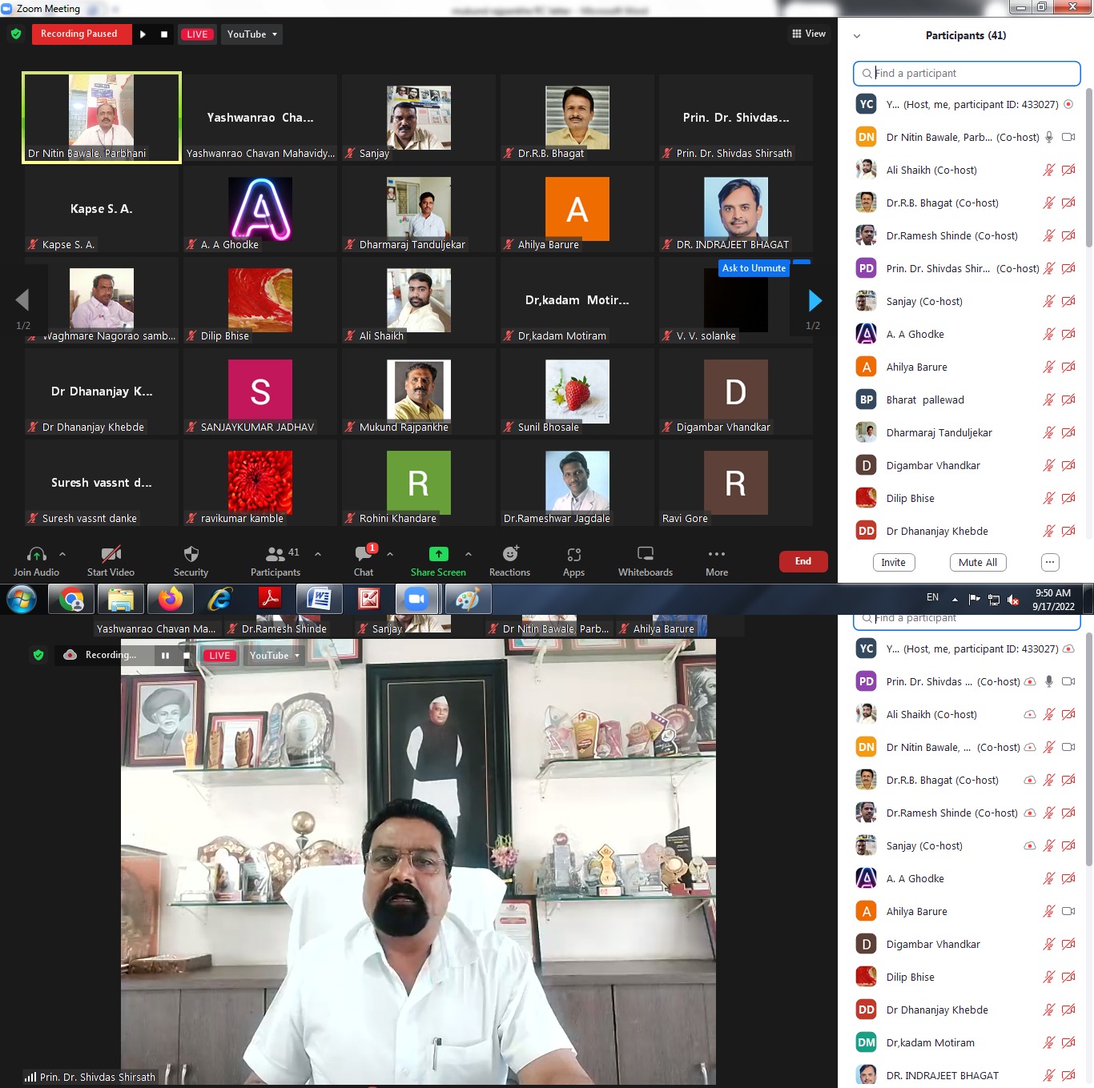The height and width of the screenshot is (1088, 1094).
Task: Open Reactions smiley icon
Action: coord(510,554)
